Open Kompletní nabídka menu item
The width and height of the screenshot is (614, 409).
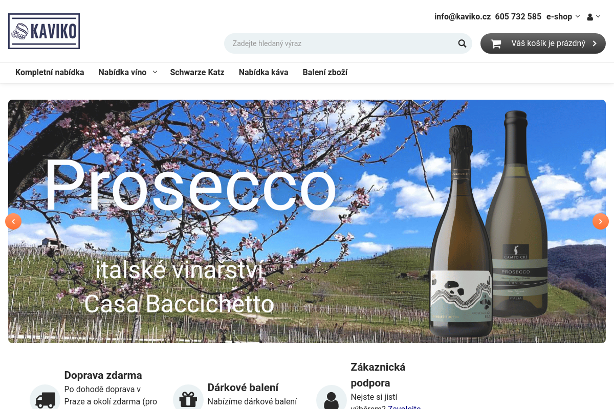pyautogui.click(x=50, y=72)
